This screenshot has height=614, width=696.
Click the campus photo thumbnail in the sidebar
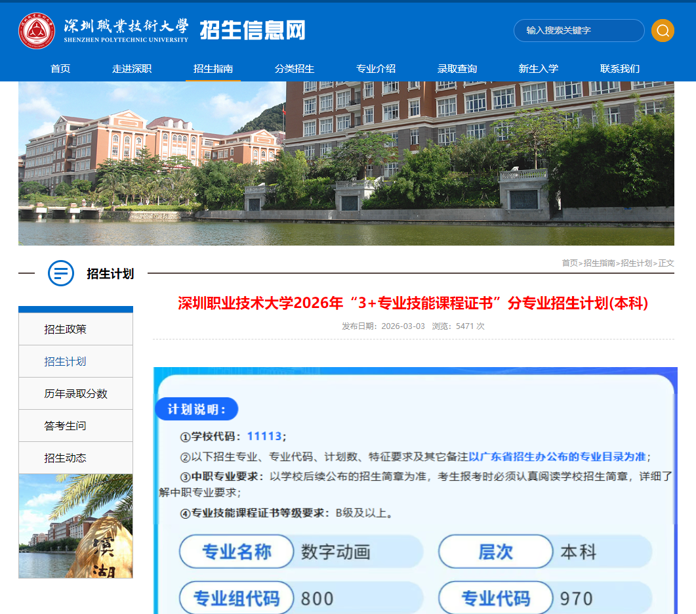click(75, 525)
